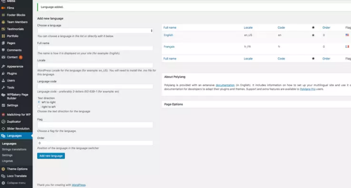Screen dimensions: 351x188
Task: Click the Theme Options gear icon
Action: [3, 169]
